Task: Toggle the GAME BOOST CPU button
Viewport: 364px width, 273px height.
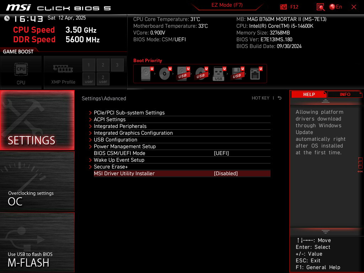Action: coord(21,73)
